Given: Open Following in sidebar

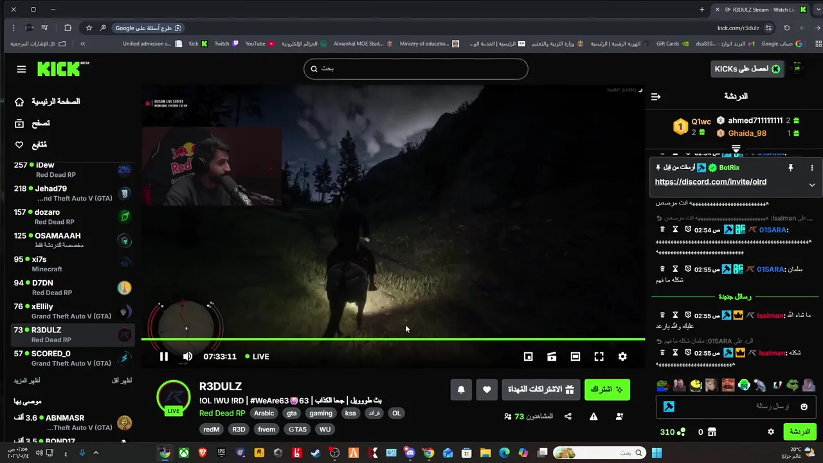Looking at the screenshot, I should 31,145.
